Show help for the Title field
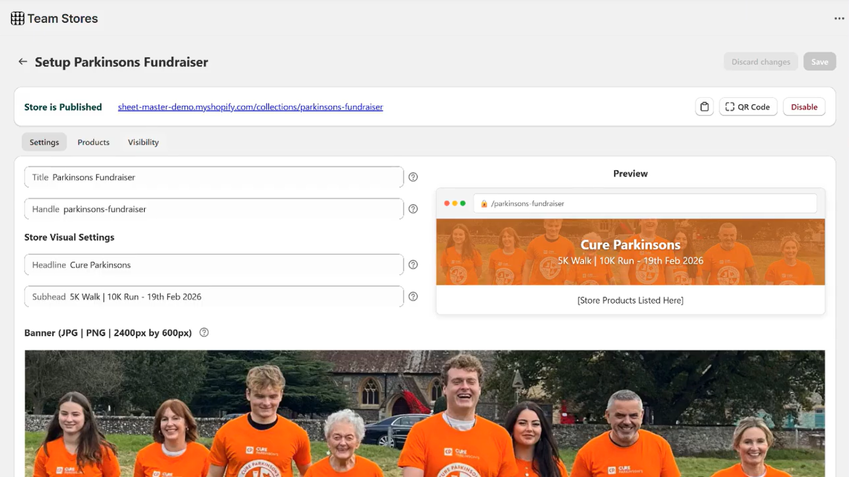The image size is (849, 477). tap(413, 177)
